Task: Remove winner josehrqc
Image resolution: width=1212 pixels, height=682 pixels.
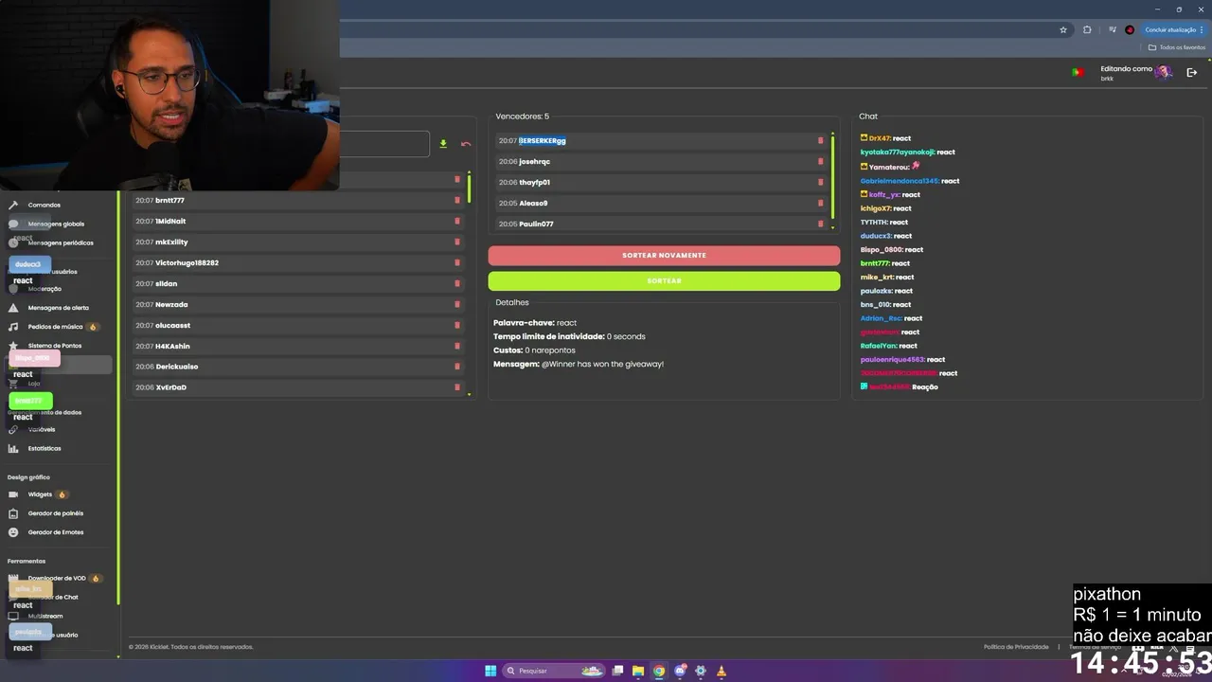Action: click(821, 162)
